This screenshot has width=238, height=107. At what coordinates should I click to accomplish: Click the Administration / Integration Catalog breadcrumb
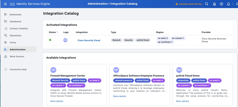[113, 4]
